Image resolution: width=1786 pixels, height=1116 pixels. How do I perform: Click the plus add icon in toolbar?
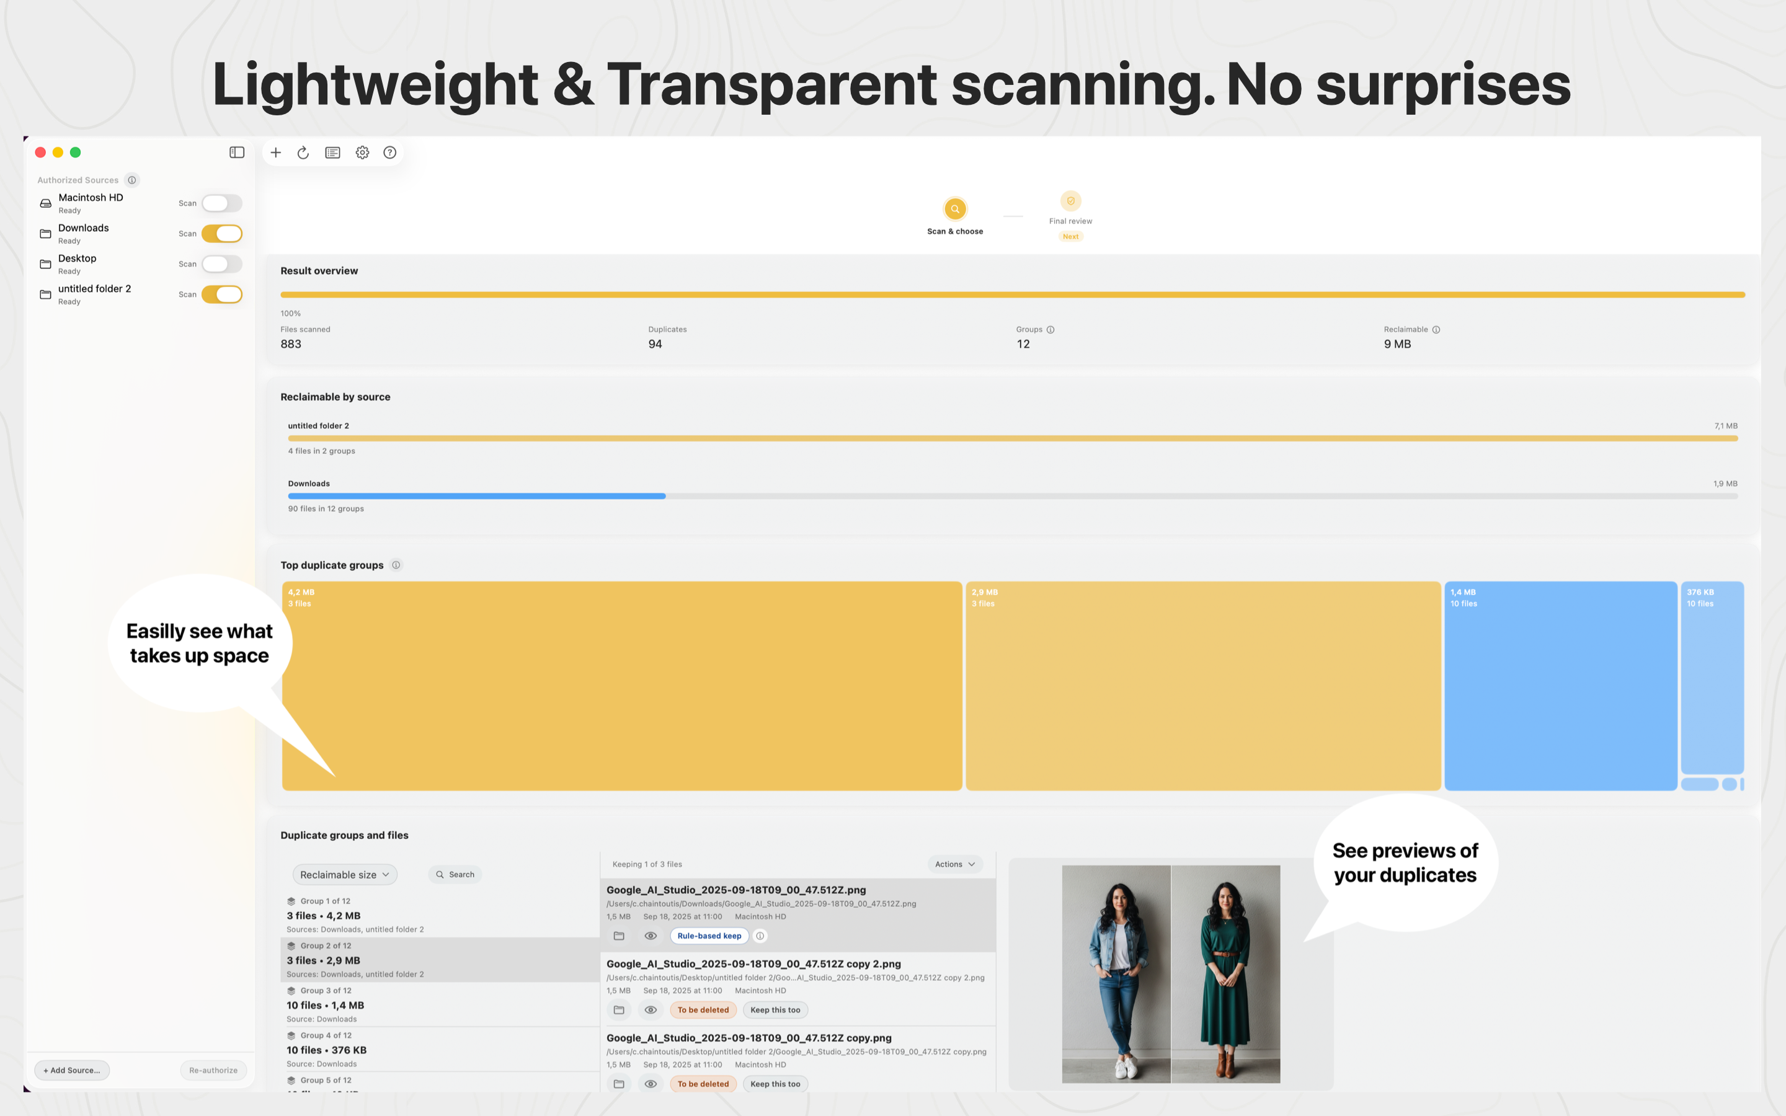tap(275, 153)
